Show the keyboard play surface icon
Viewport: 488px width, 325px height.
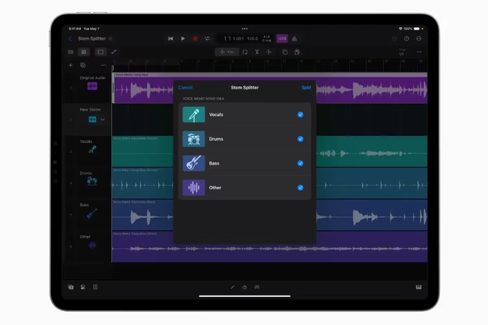[x=418, y=287]
